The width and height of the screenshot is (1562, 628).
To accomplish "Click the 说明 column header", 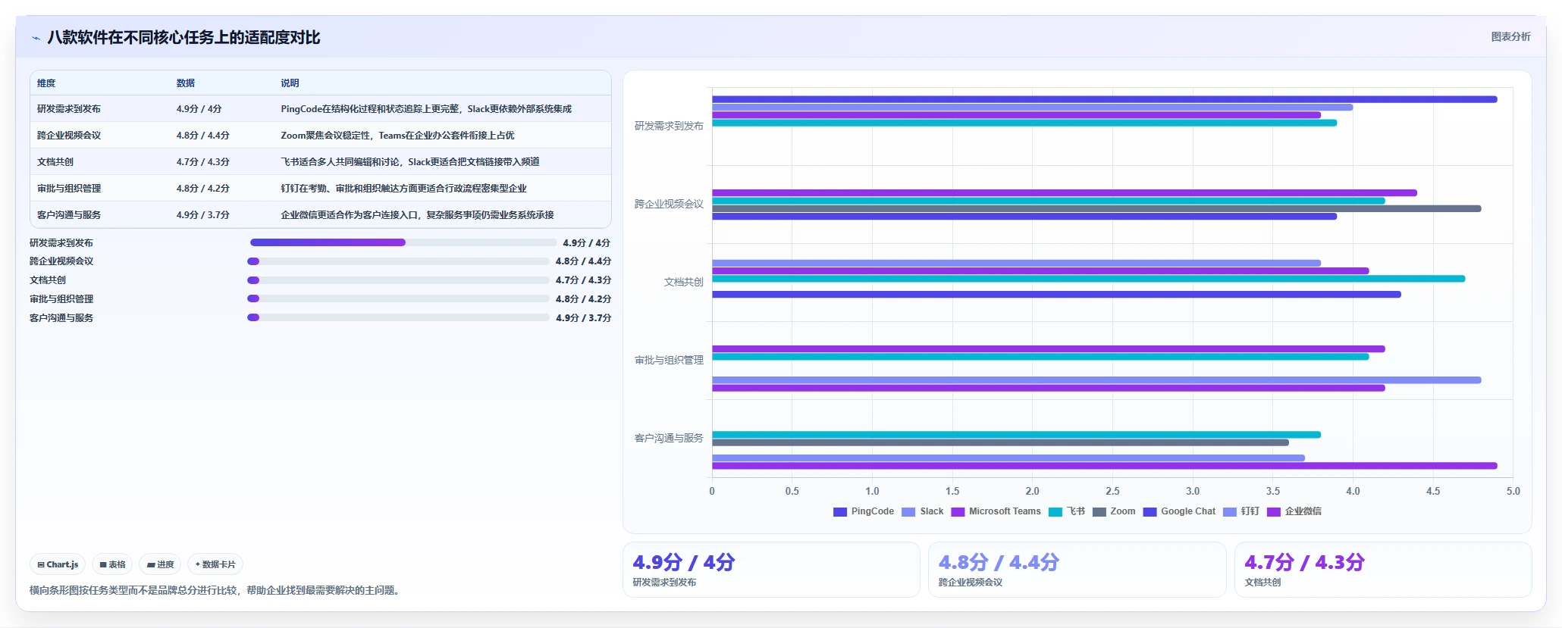I will 290,83.
